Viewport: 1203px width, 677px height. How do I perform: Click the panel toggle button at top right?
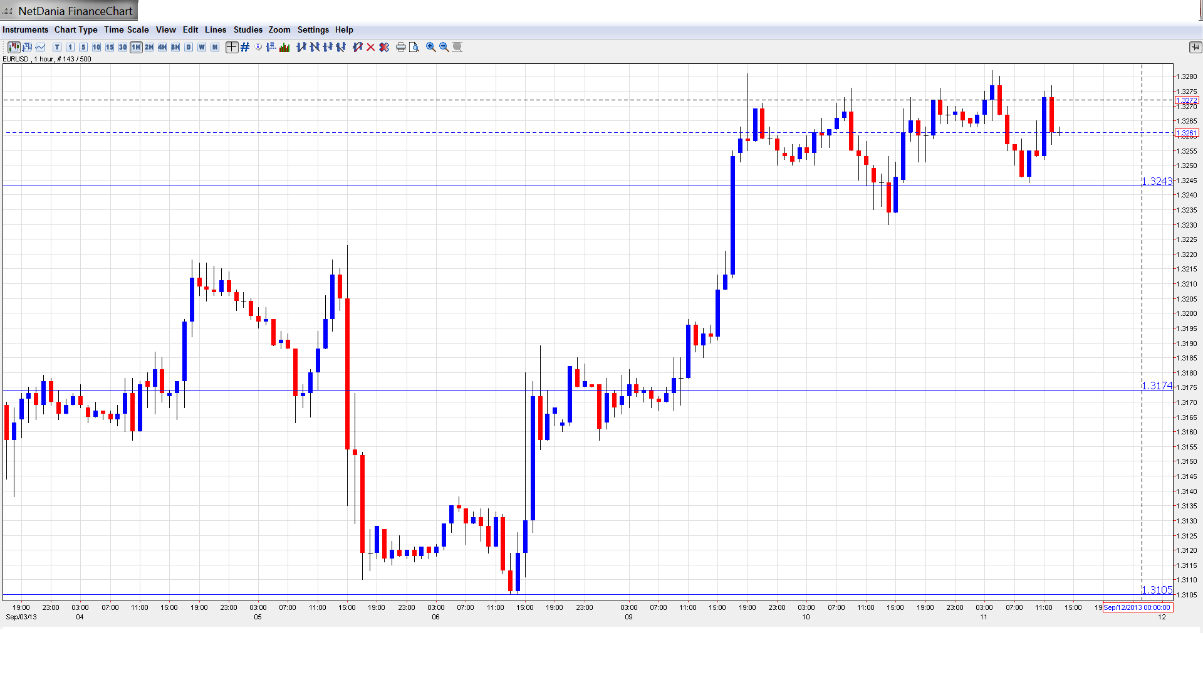click(x=1195, y=47)
